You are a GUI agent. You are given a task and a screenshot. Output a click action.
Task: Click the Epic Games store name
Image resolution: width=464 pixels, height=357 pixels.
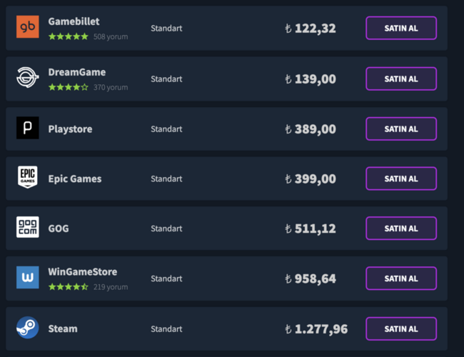(x=75, y=178)
